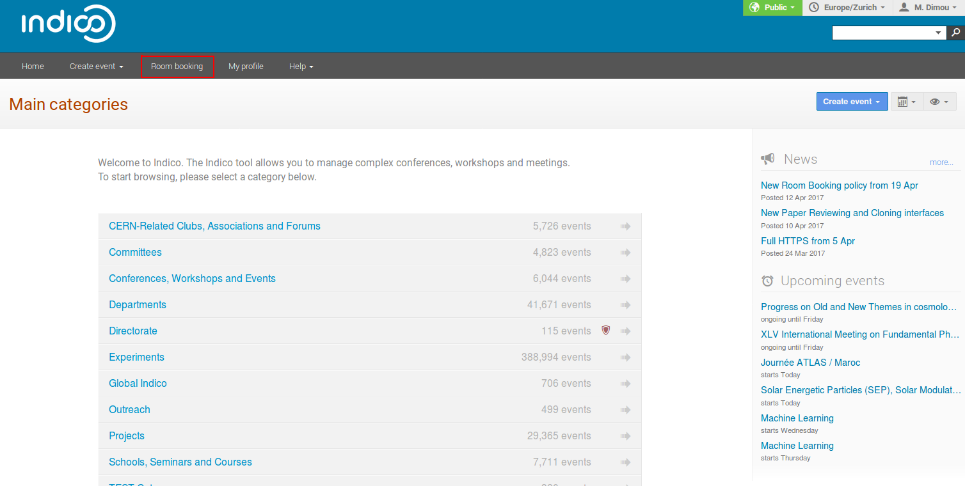Click arrow icon in Projects row

625,436
